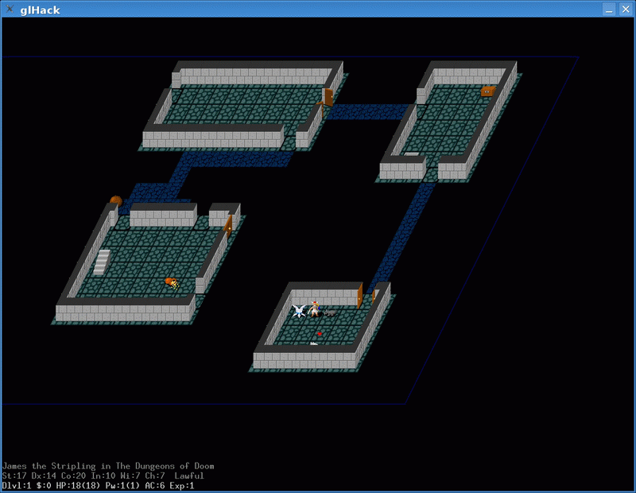This screenshot has width=636, height=493.
Task: Select the stone staircase in left room
Action: coord(101,262)
